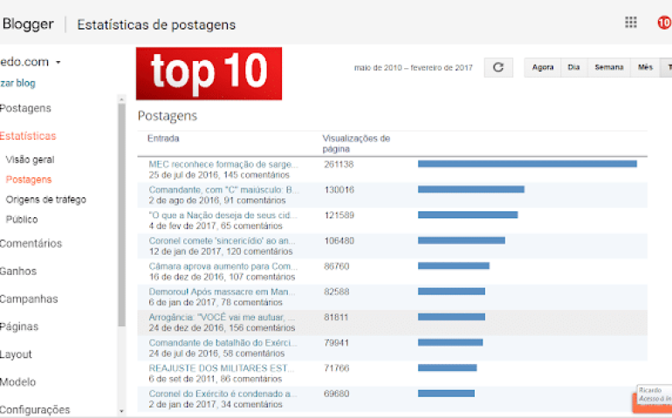The height and width of the screenshot is (418, 672).
Task: Select the Agora time range
Action: [x=543, y=67]
